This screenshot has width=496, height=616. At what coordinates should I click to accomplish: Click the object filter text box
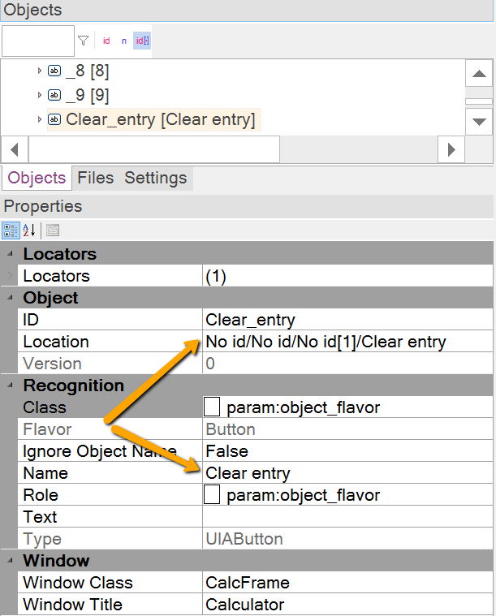[x=38, y=41]
